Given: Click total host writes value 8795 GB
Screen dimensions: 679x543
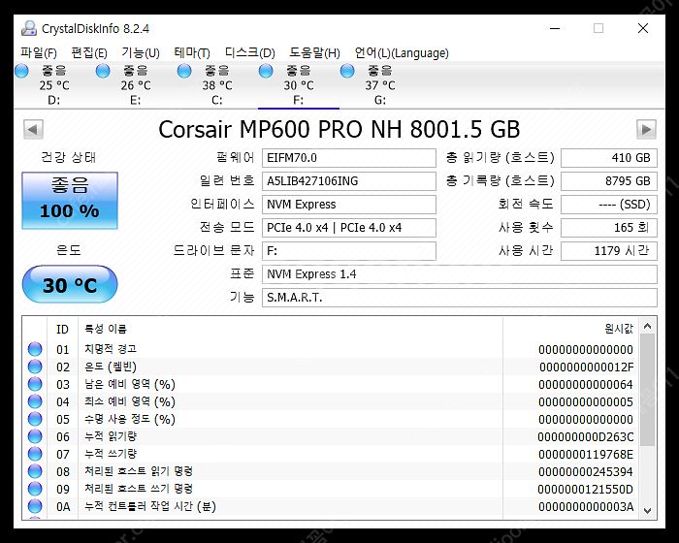Looking at the screenshot, I should point(609,181).
